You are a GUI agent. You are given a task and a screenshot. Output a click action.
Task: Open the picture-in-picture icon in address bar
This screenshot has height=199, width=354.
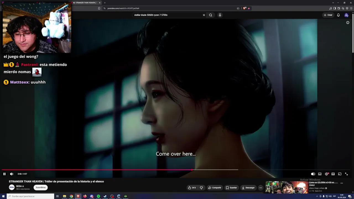point(238,8)
